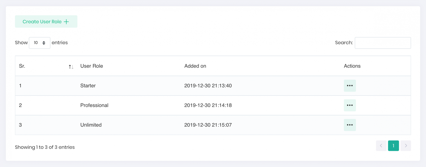
Task: Click the Showing 1 to 3 entries text
Action: 45,147
